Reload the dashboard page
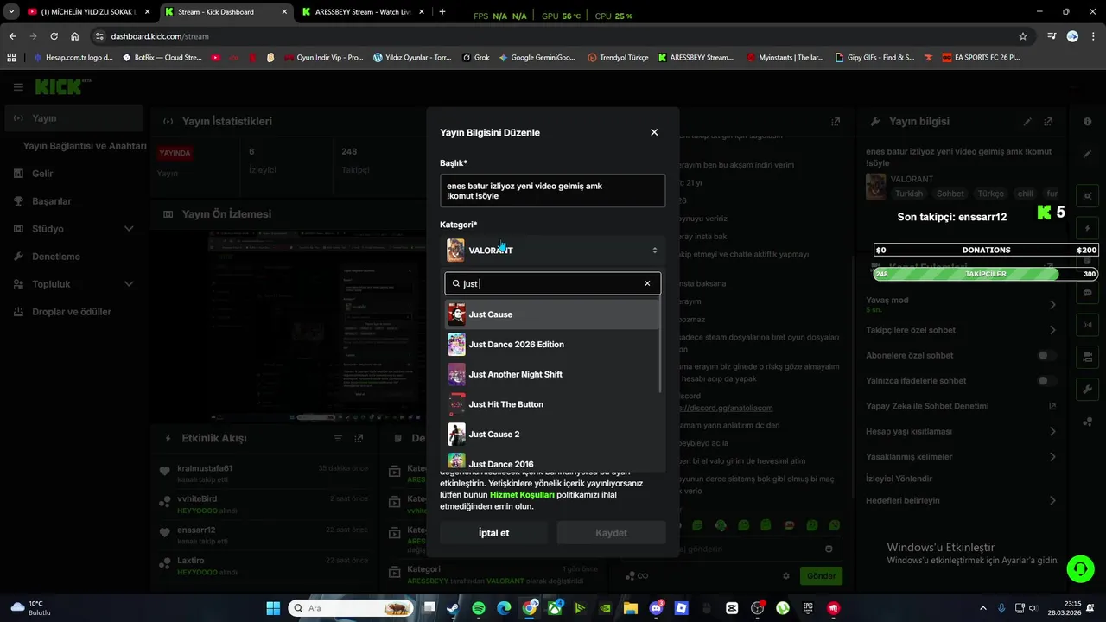Image resolution: width=1106 pixels, height=622 pixels. click(54, 36)
